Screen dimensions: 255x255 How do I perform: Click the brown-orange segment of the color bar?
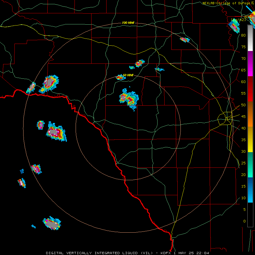tap(250, 114)
